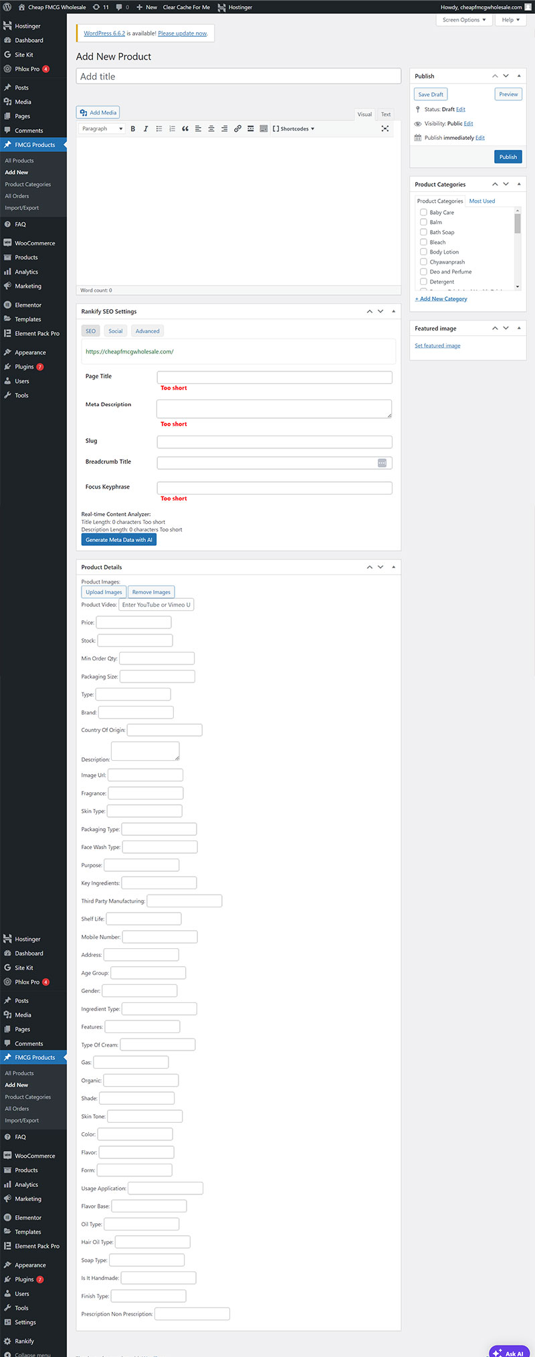Expand the Screen Options panel
The width and height of the screenshot is (535, 1357).
[x=464, y=20]
